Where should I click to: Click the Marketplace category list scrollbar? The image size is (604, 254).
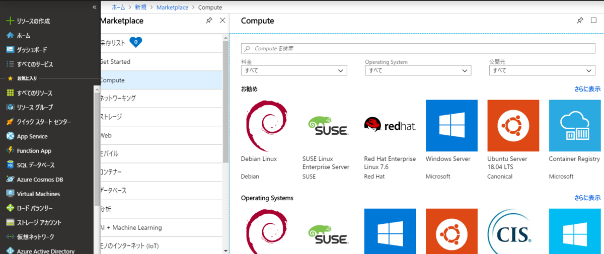point(225,101)
